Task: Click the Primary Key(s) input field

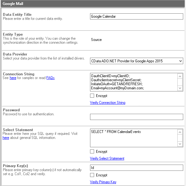Action: click(136, 168)
